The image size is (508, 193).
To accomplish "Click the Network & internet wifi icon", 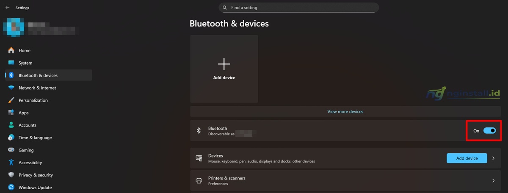I will click(11, 88).
